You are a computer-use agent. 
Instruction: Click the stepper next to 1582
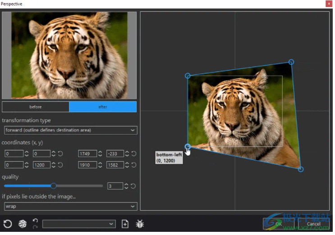tap(127, 165)
